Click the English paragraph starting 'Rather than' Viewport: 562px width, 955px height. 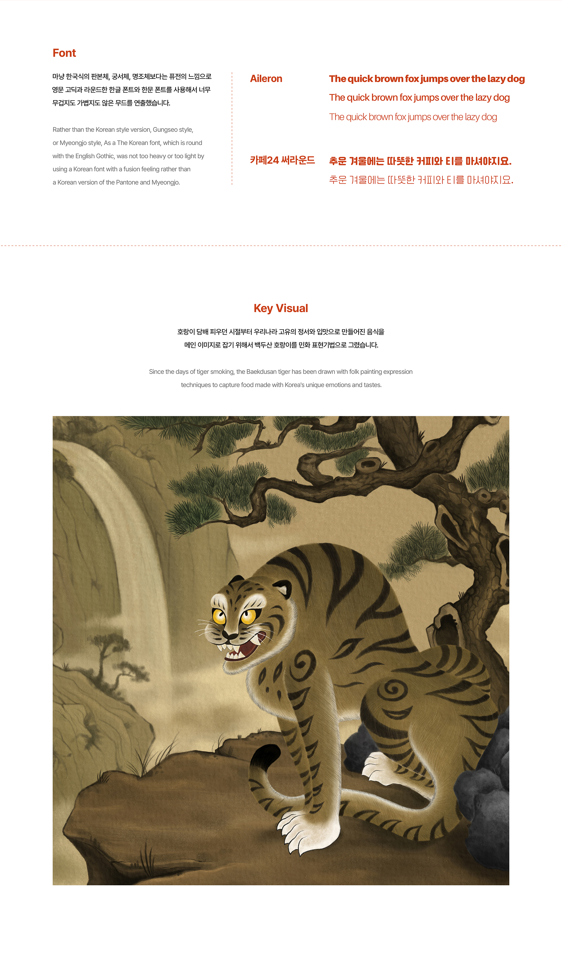(x=128, y=156)
